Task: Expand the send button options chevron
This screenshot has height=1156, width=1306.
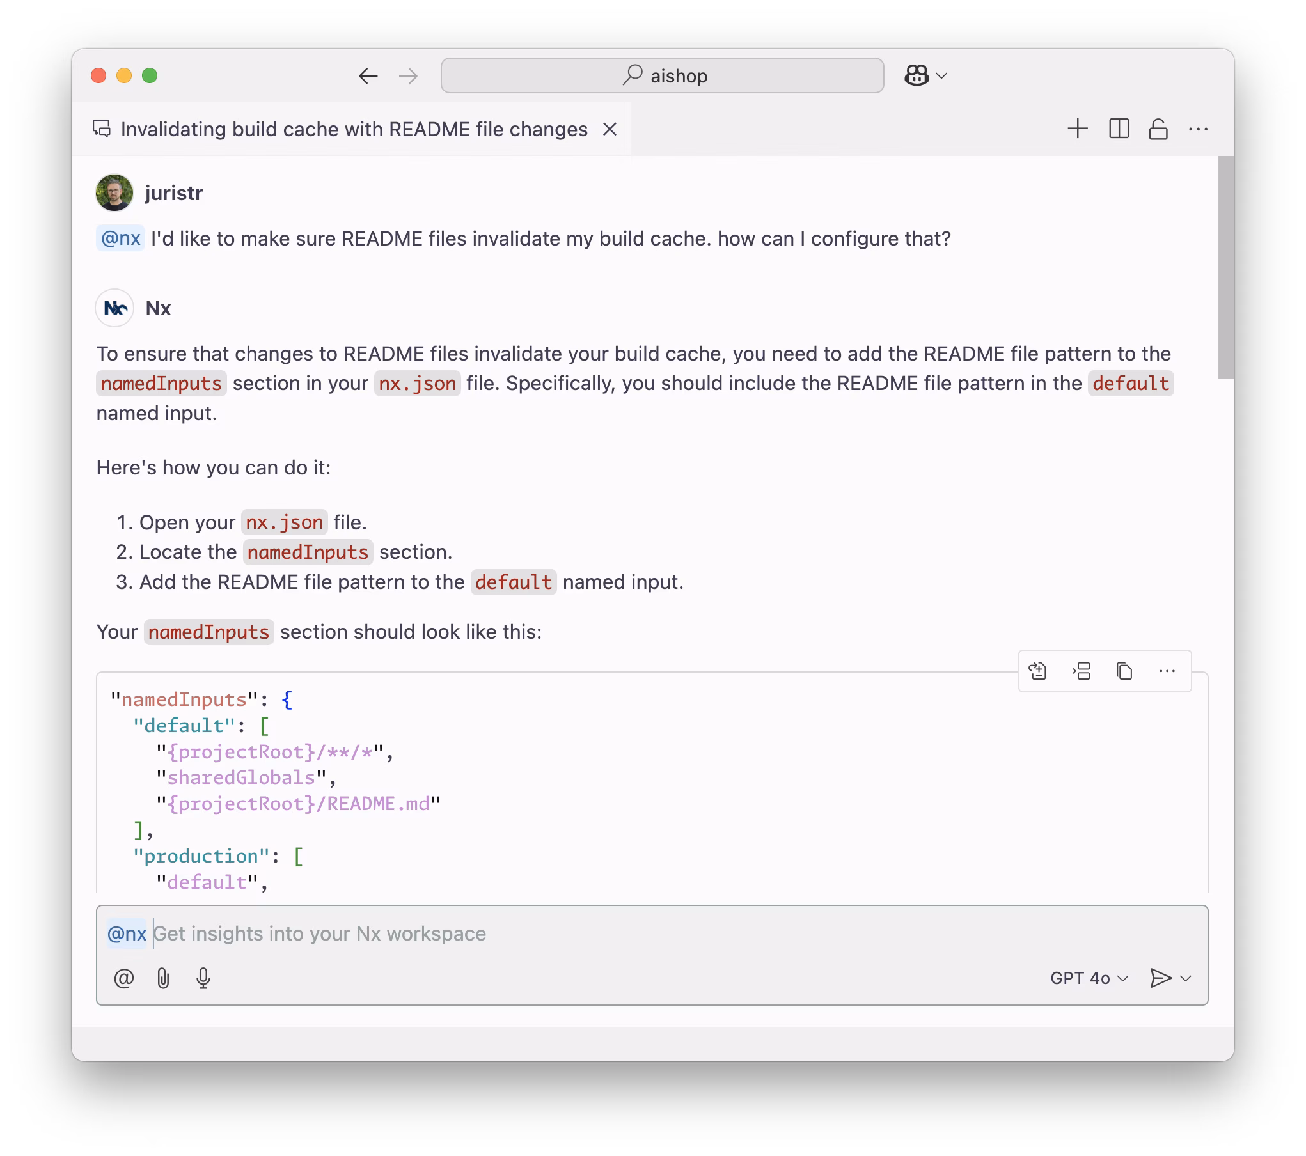Action: (x=1187, y=978)
